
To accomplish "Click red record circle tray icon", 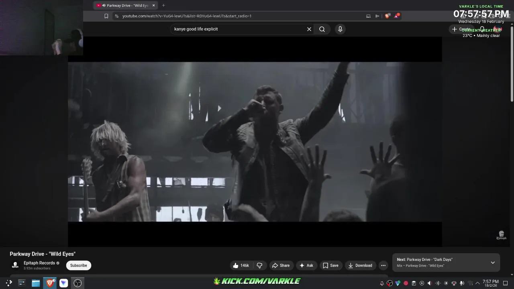I will 406,283.
